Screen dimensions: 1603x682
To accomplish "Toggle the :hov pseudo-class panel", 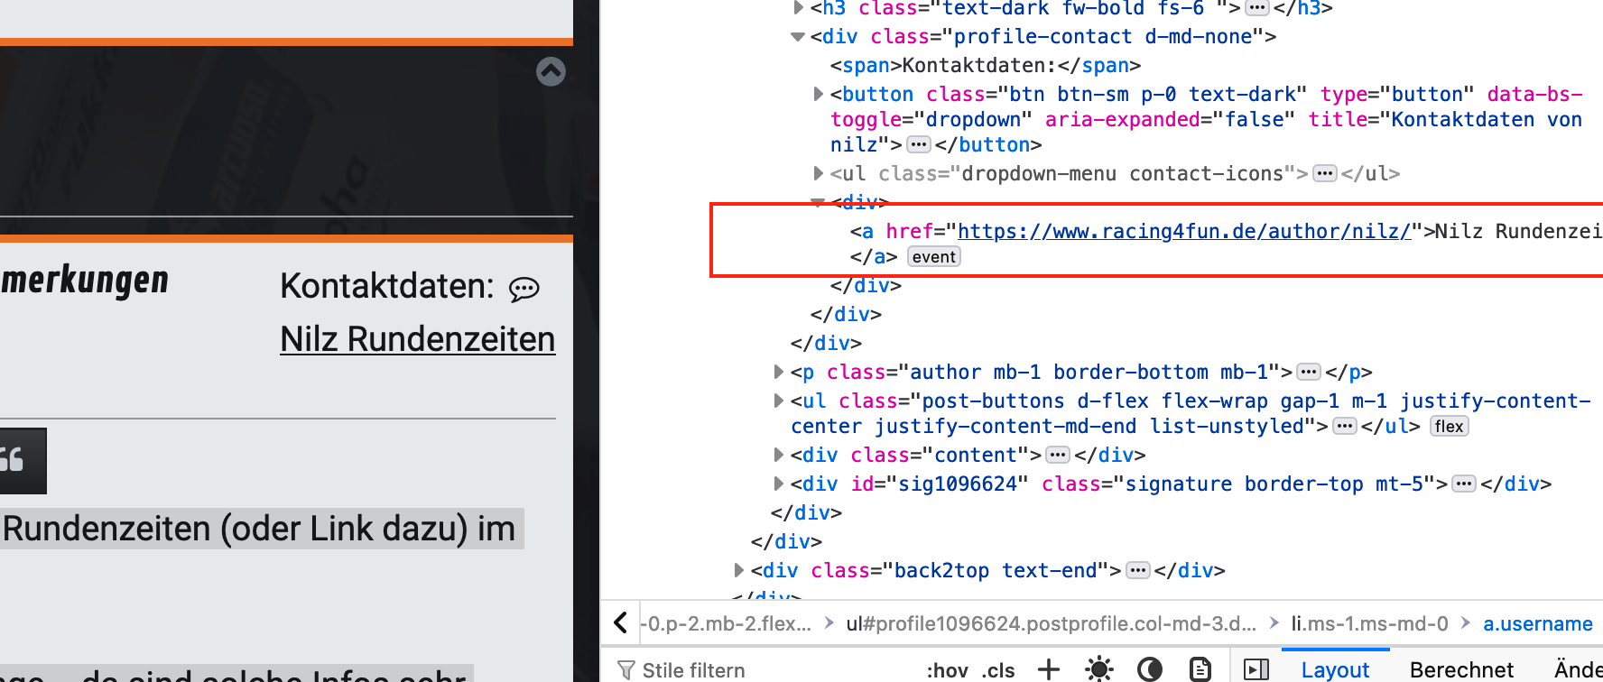I will click(947, 670).
